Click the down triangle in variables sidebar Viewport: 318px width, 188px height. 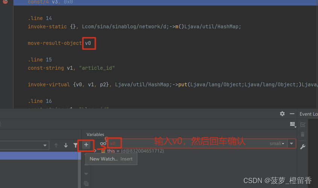tap(86, 174)
